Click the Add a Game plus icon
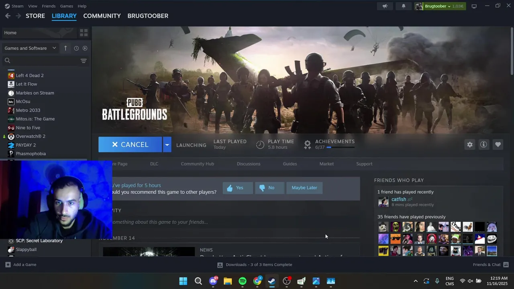The width and height of the screenshot is (514, 289). tap(8, 265)
